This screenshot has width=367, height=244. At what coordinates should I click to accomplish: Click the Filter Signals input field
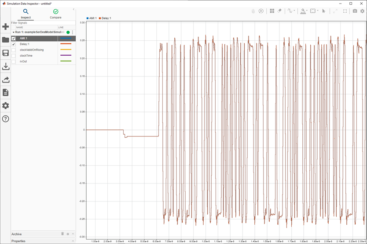(40, 22)
